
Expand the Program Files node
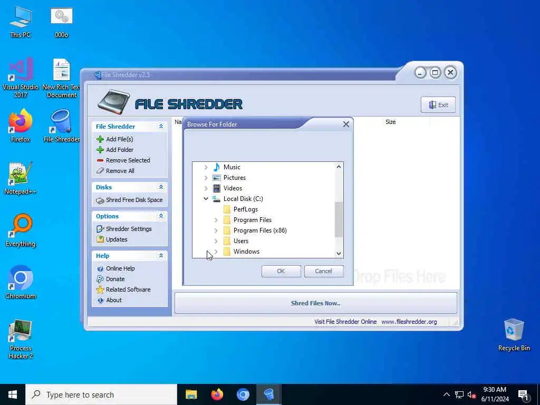216,220
